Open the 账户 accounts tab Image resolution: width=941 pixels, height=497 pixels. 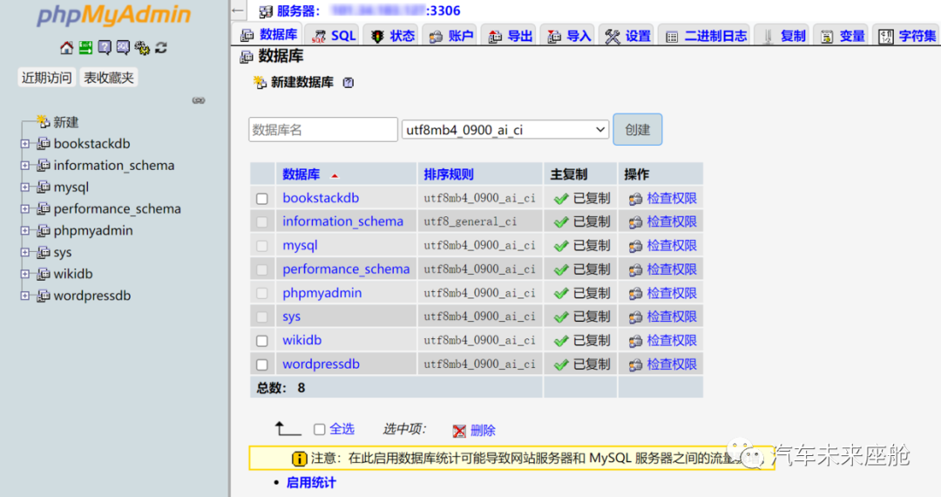[451, 36]
